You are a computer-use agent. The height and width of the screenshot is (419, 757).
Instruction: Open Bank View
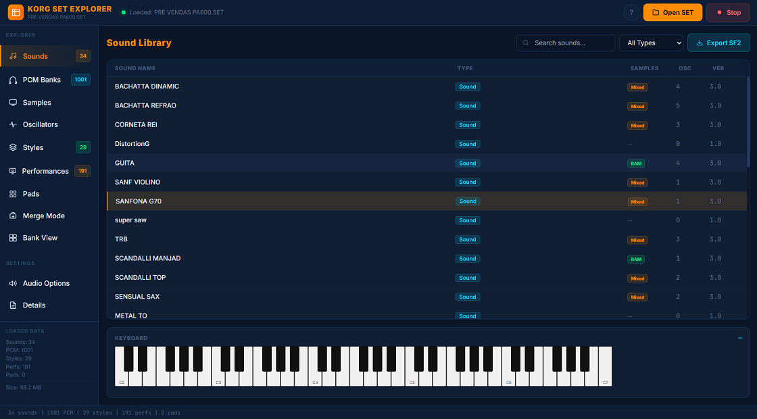click(49, 238)
